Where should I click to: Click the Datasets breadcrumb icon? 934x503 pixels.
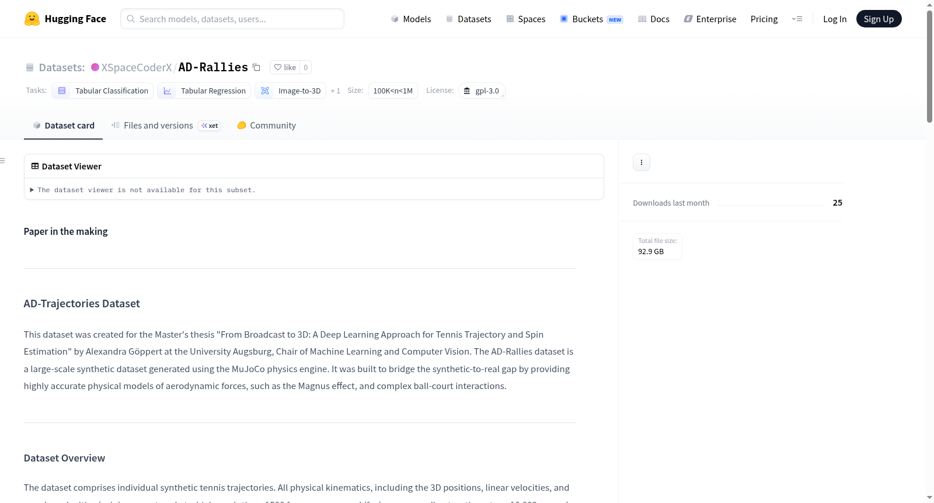(30, 67)
